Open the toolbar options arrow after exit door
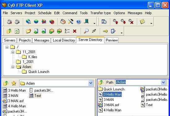 point(95,23)
